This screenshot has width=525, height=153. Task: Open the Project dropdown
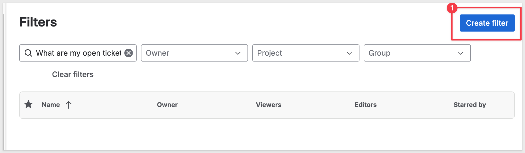click(302, 53)
